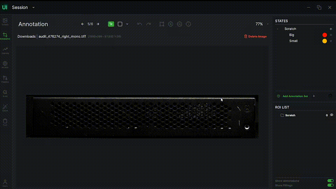This screenshot has height=189, width=336.
Task: Open the 77% zoom level dropdown
Action: (262, 24)
